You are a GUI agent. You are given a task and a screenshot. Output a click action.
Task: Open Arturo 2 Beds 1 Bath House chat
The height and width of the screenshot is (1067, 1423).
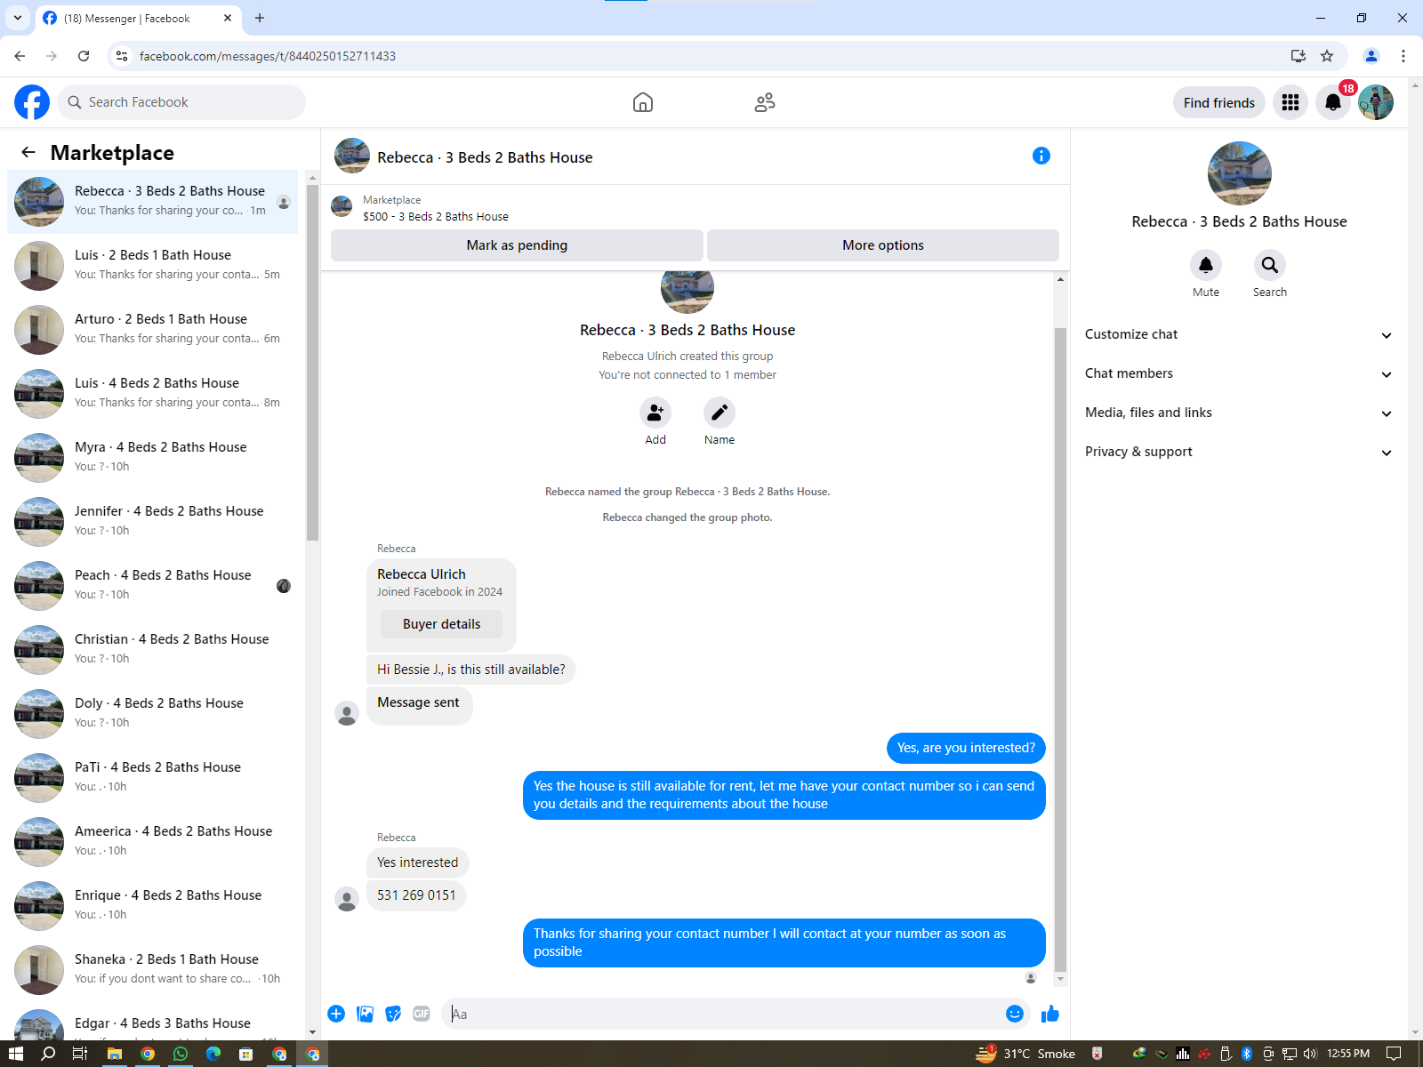pos(153,330)
